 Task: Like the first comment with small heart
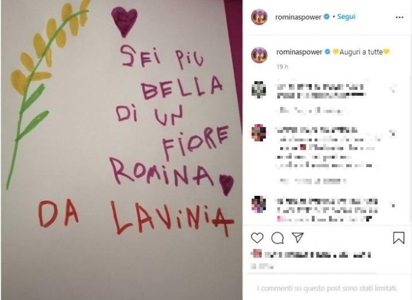coord(393,88)
